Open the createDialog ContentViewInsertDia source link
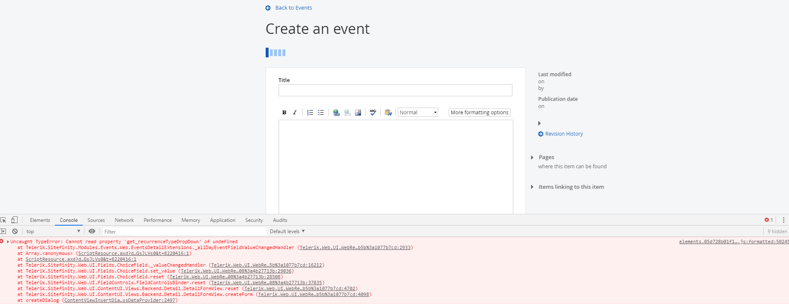The height and width of the screenshot is (306, 789). point(120,300)
